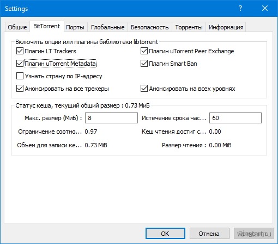This screenshot has width=278, height=244.
Task: Toggle Плагин uTorrent Peer Exchange checkbox
Action: pos(144,51)
